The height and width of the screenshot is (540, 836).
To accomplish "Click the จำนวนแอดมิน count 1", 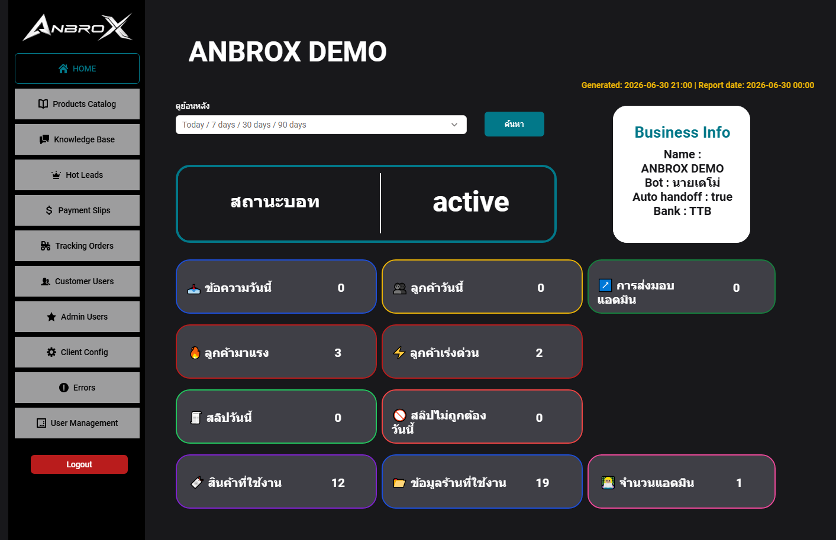I will [739, 483].
